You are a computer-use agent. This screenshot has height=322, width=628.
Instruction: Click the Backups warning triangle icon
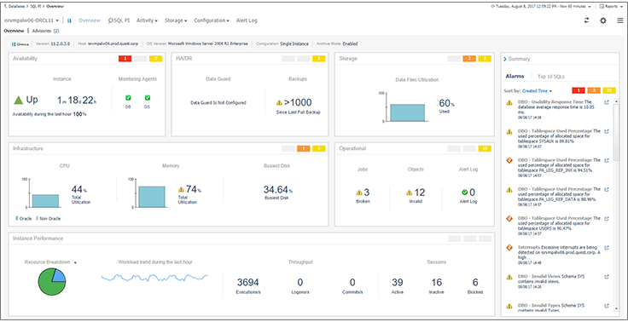(x=279, y=103)
